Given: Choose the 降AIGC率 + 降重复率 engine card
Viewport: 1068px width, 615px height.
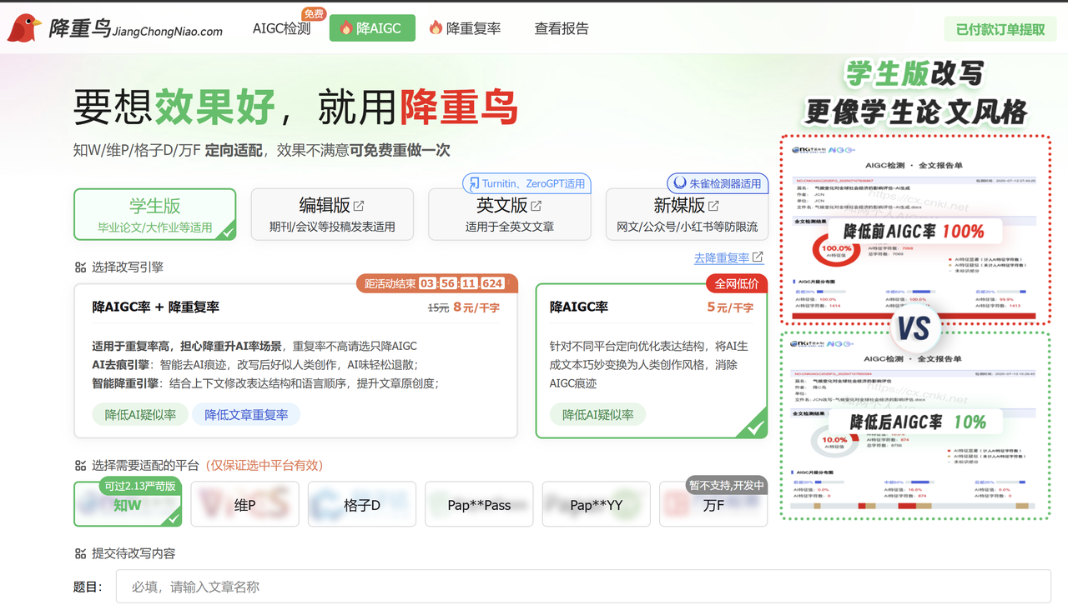Looking at the screenshot, I should click(x=296, y=361).
